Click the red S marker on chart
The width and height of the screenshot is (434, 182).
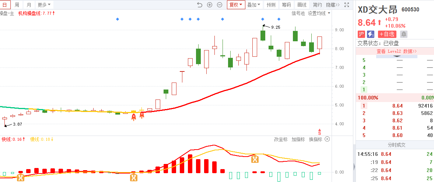[x=319, y=132]
